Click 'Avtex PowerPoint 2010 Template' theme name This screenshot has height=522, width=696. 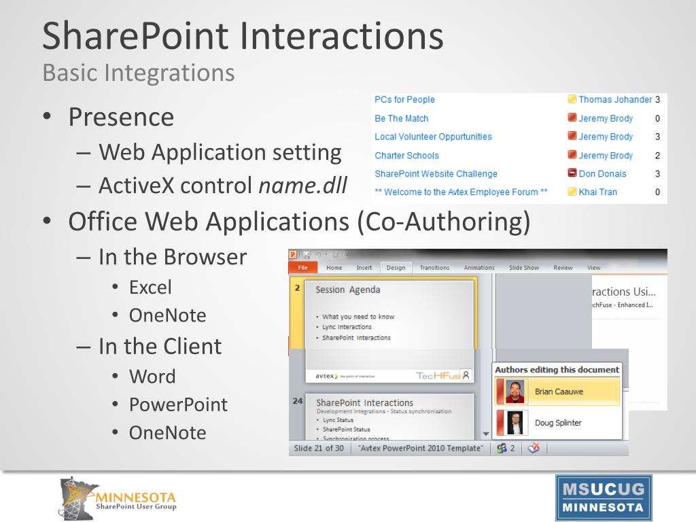(420, 449)
